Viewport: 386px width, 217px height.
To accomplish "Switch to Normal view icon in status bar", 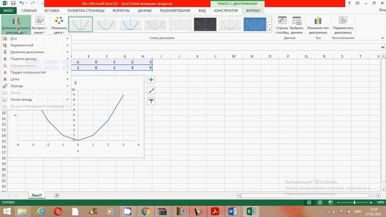I will pos(309,203).
